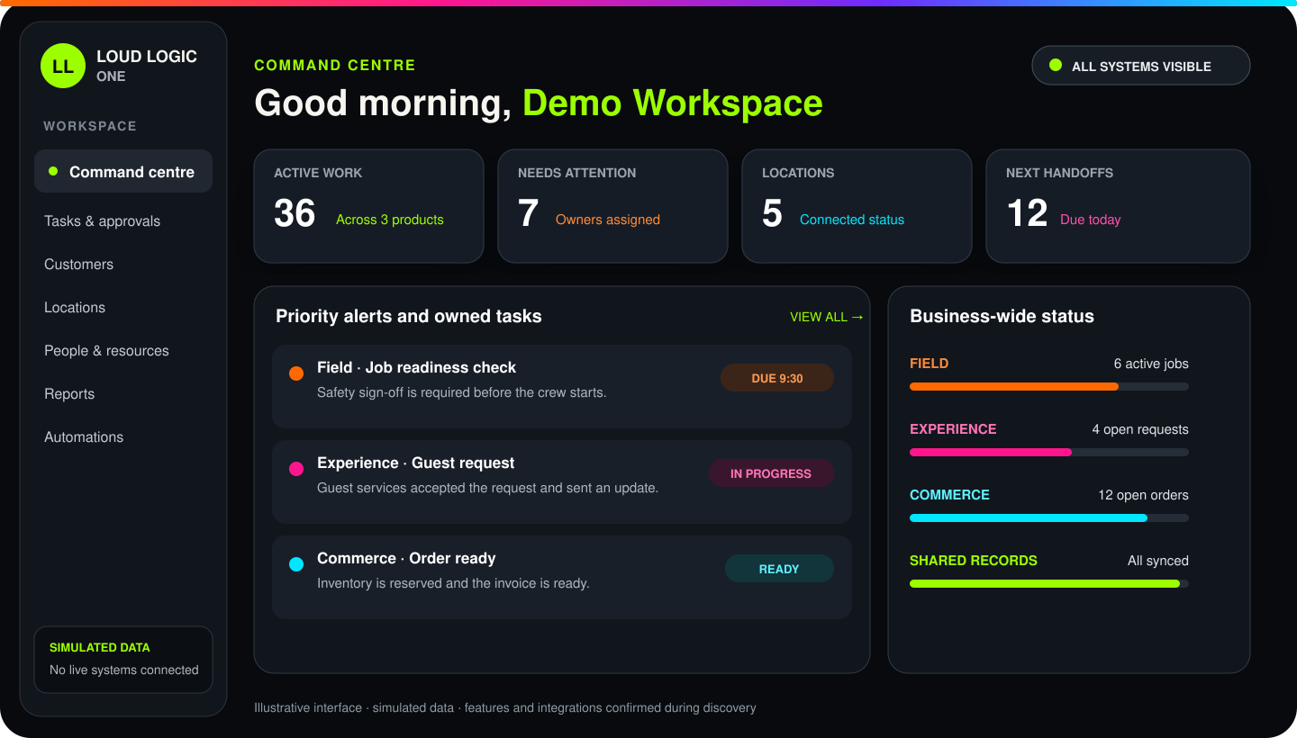Click the "Safety sign-off is required" description
This screenshot has height=738, width=1297.
coord(462,392)
